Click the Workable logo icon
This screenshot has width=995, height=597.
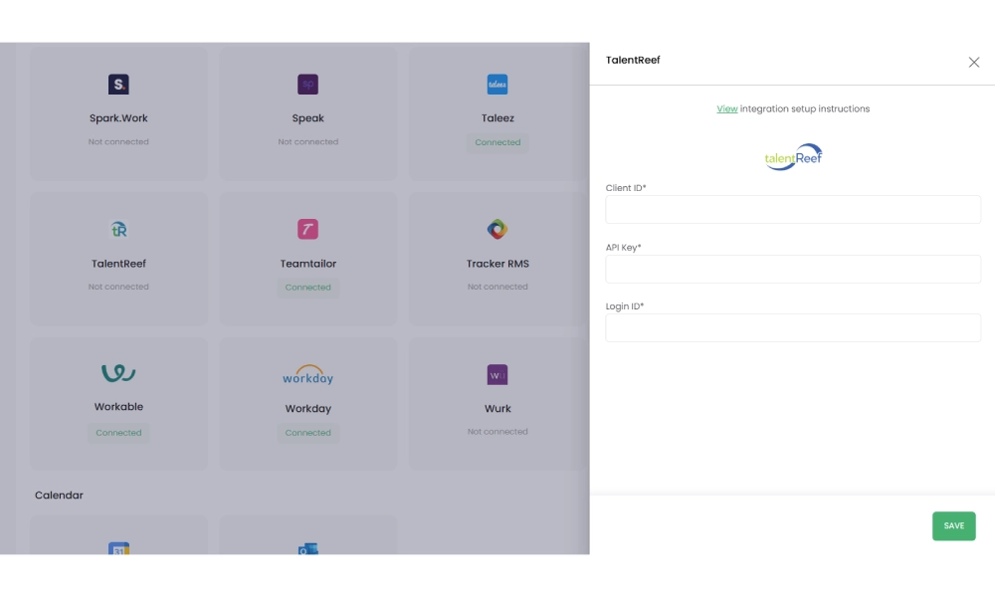click(118, 373)
